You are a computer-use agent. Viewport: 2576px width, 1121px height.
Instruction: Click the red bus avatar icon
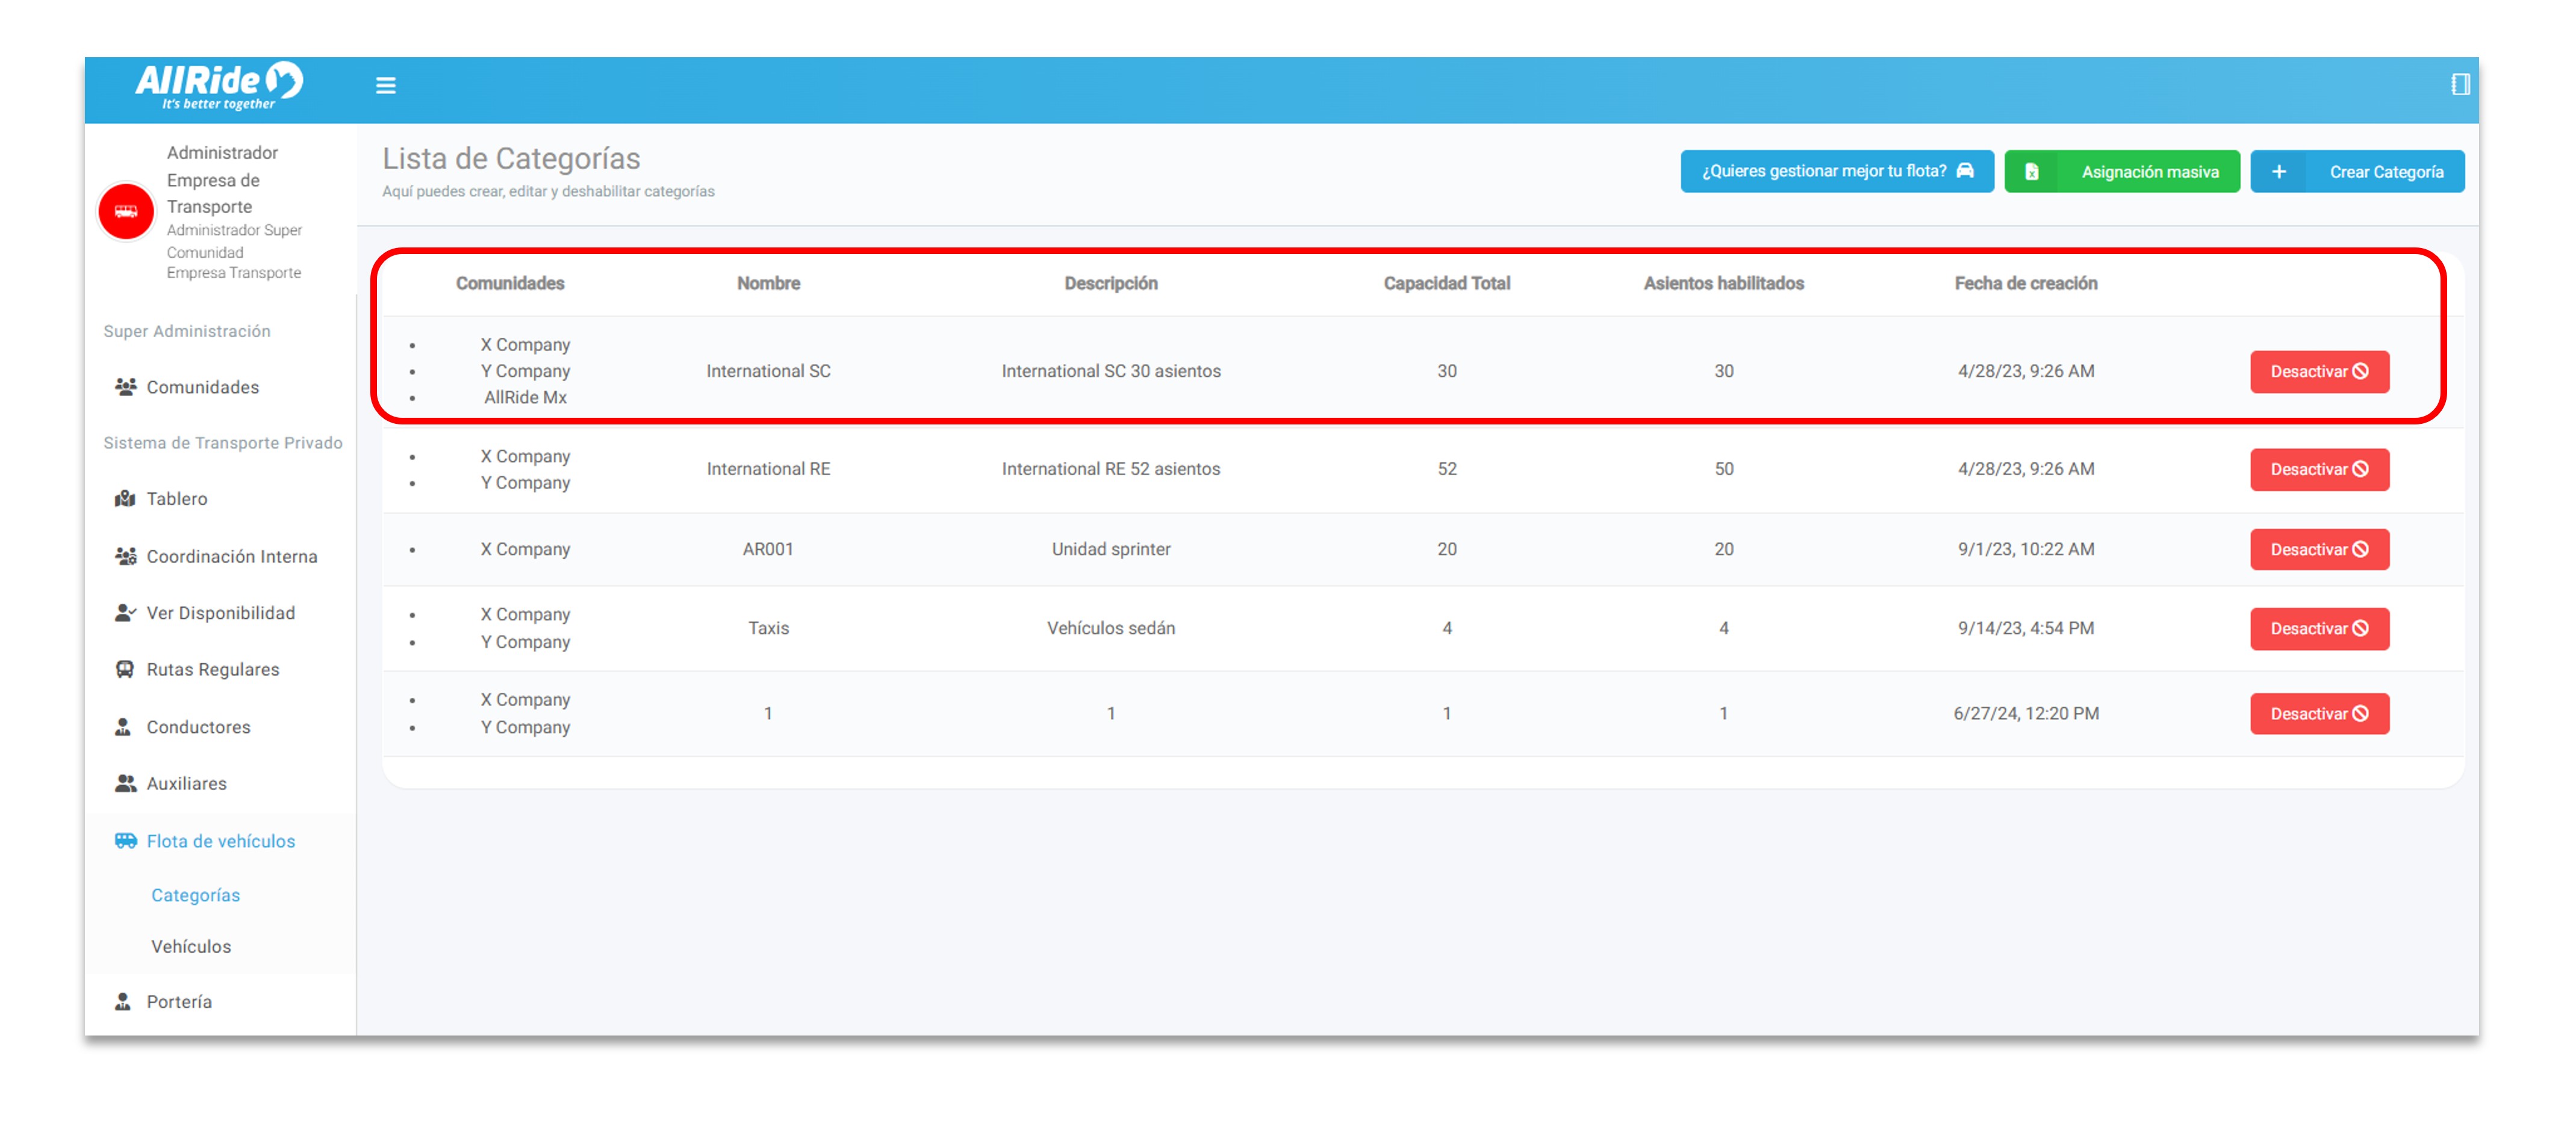pos(126,212)
